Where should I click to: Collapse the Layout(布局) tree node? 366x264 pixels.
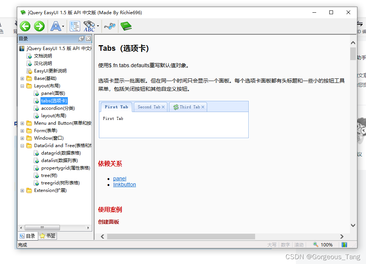tap(22, 86)
